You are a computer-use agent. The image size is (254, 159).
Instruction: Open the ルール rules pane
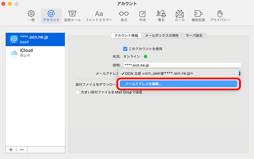179,16
